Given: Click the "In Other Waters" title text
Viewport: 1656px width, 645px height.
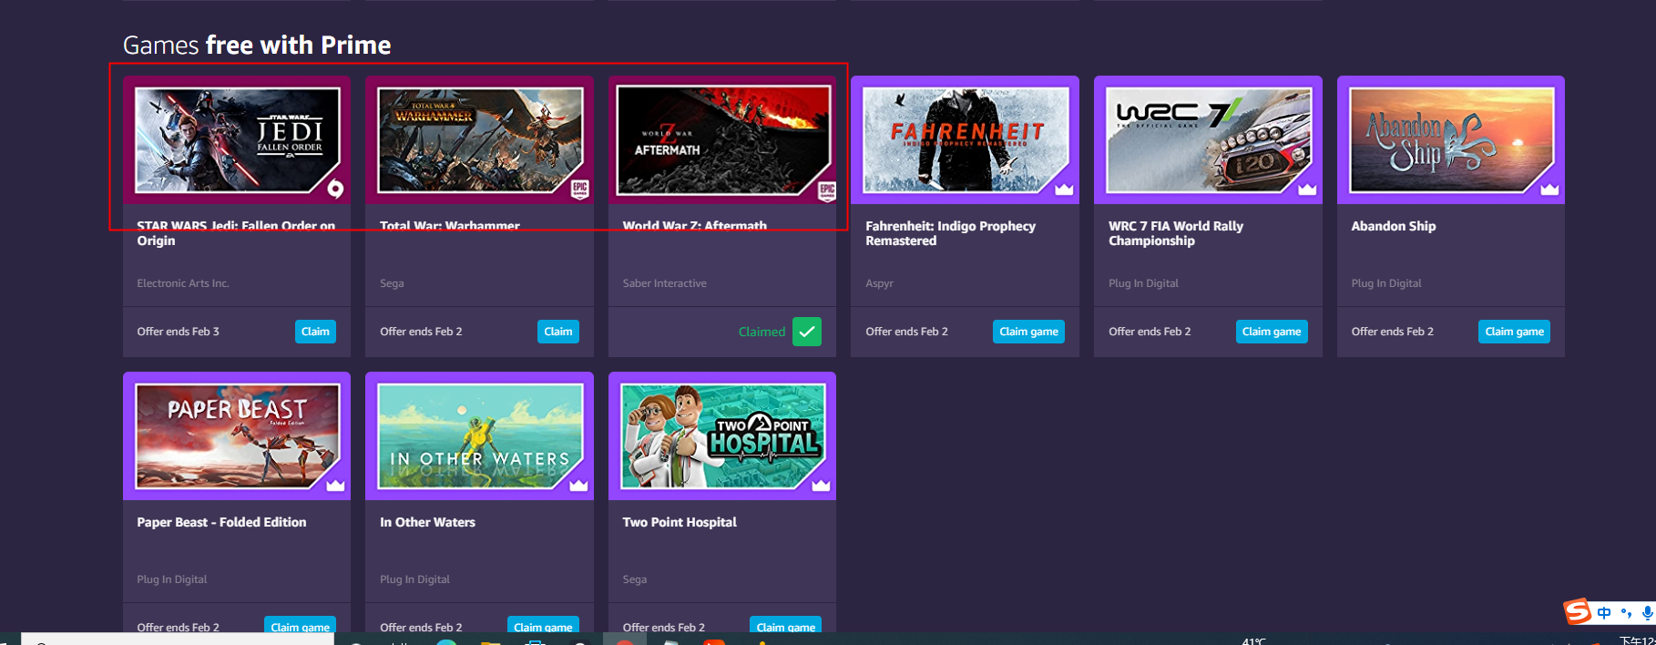Looking at the screenshot, I should point(427,522).
